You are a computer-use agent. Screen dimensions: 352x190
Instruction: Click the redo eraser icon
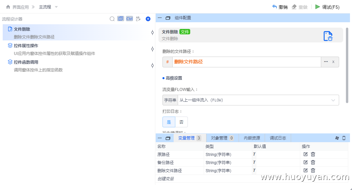pyautogui.click(x=294, y=7)
